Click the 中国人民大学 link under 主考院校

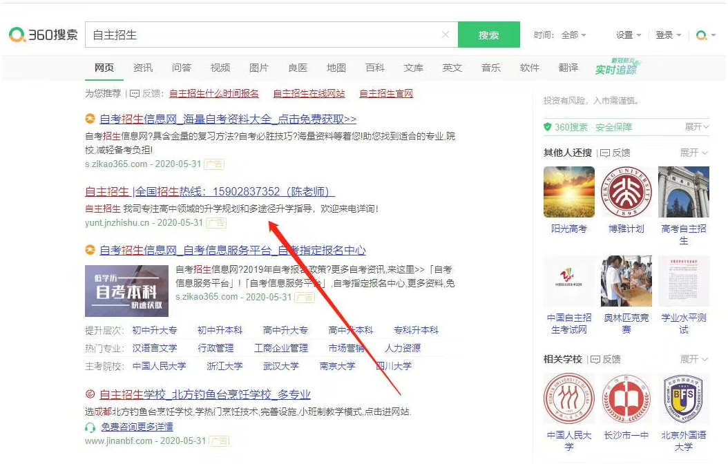pos(159,366)
